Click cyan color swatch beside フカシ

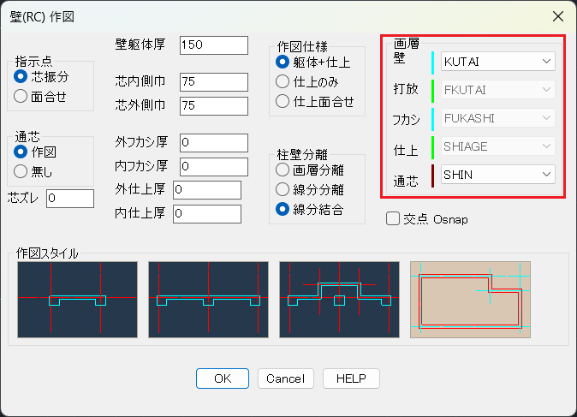point(433,119)
